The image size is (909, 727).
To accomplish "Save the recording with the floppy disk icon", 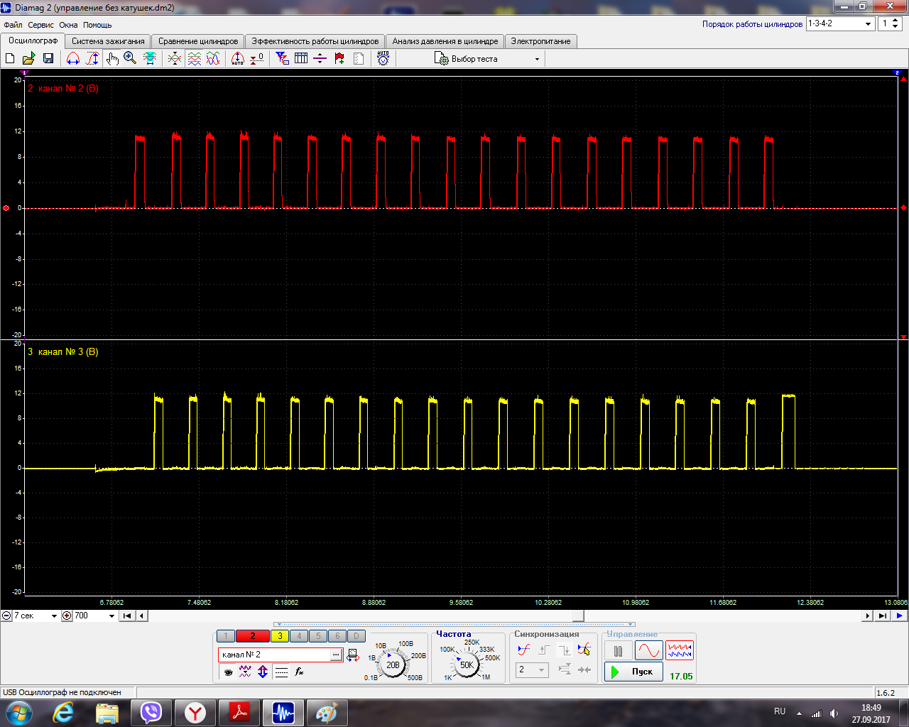I will (x=48, y=59).
